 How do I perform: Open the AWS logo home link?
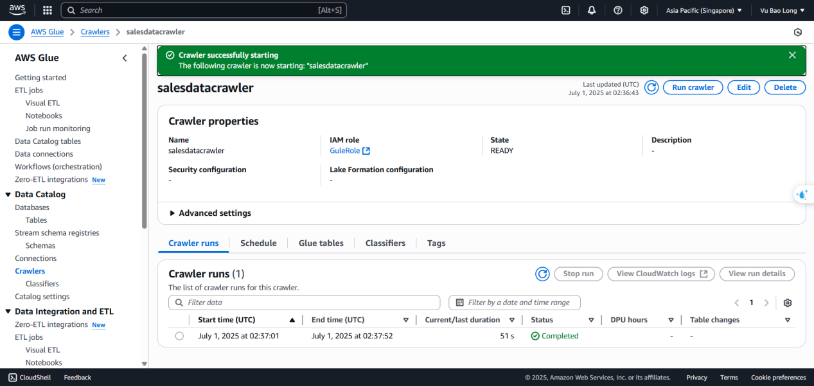point(17,10)
